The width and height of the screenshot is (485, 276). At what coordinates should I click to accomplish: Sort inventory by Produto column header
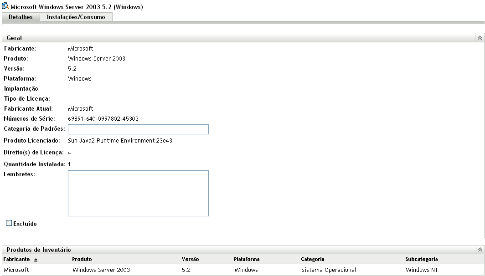82,259
